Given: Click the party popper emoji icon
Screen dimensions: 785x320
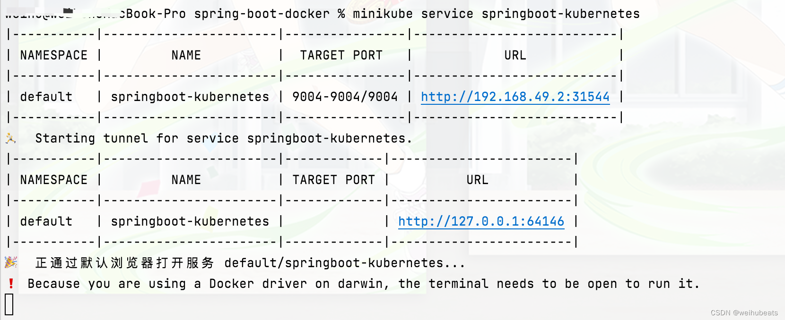Looking at the screenshot, I should (x=11, y=262).
